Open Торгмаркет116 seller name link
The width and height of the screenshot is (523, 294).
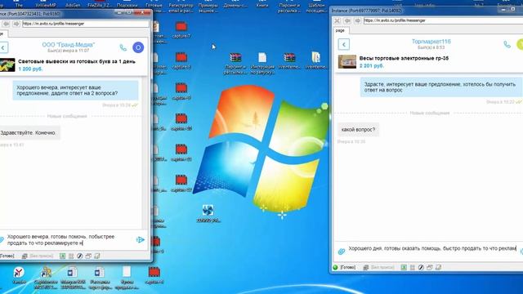(x=431, y=42)
